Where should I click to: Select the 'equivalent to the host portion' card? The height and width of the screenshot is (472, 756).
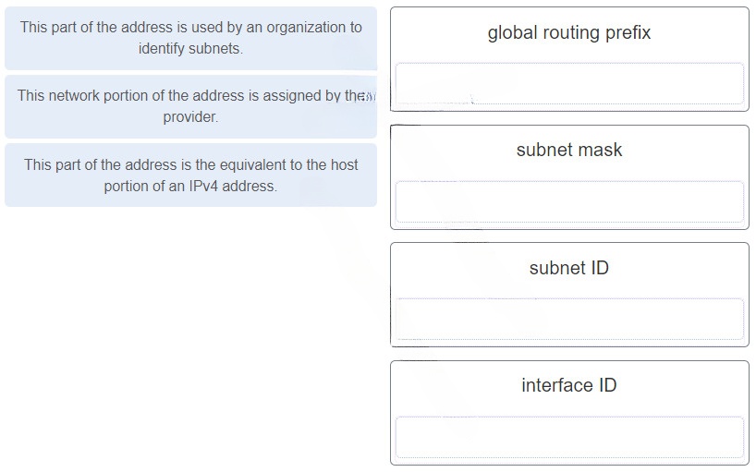(191, 175)
